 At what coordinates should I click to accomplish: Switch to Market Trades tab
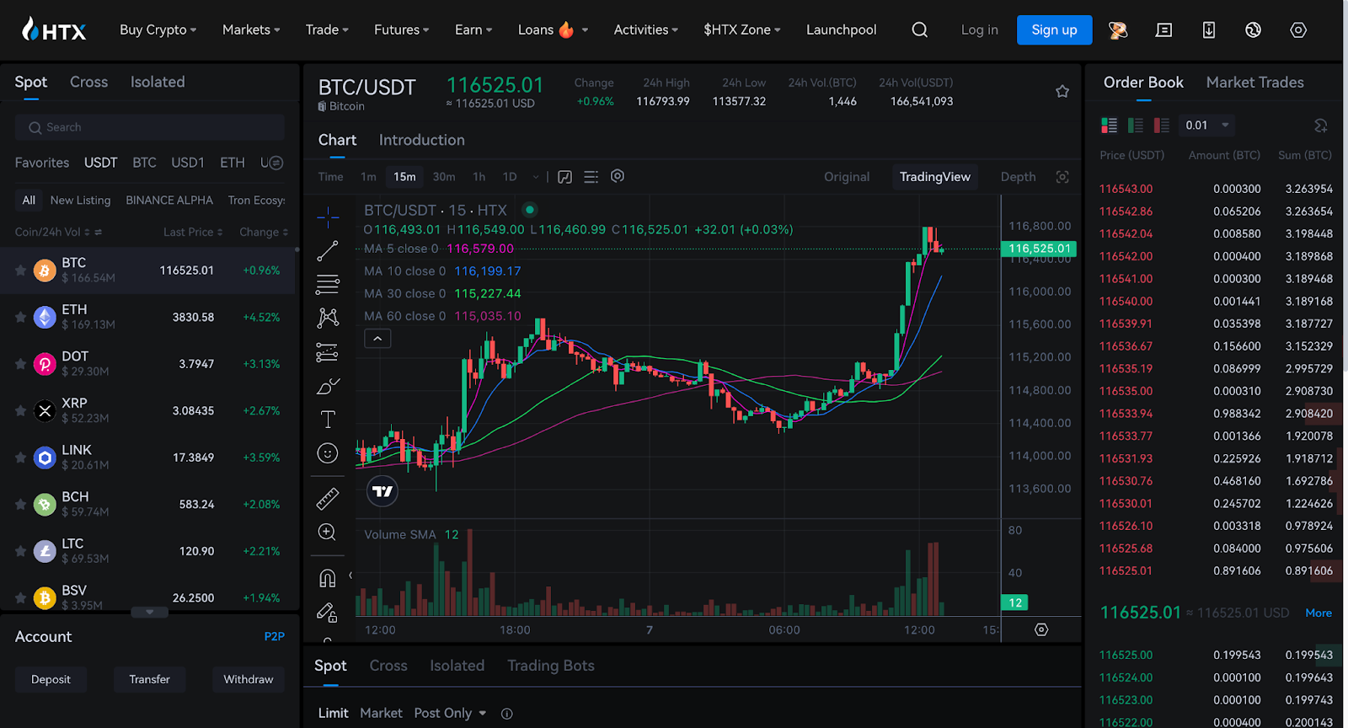coord(1254,83)
